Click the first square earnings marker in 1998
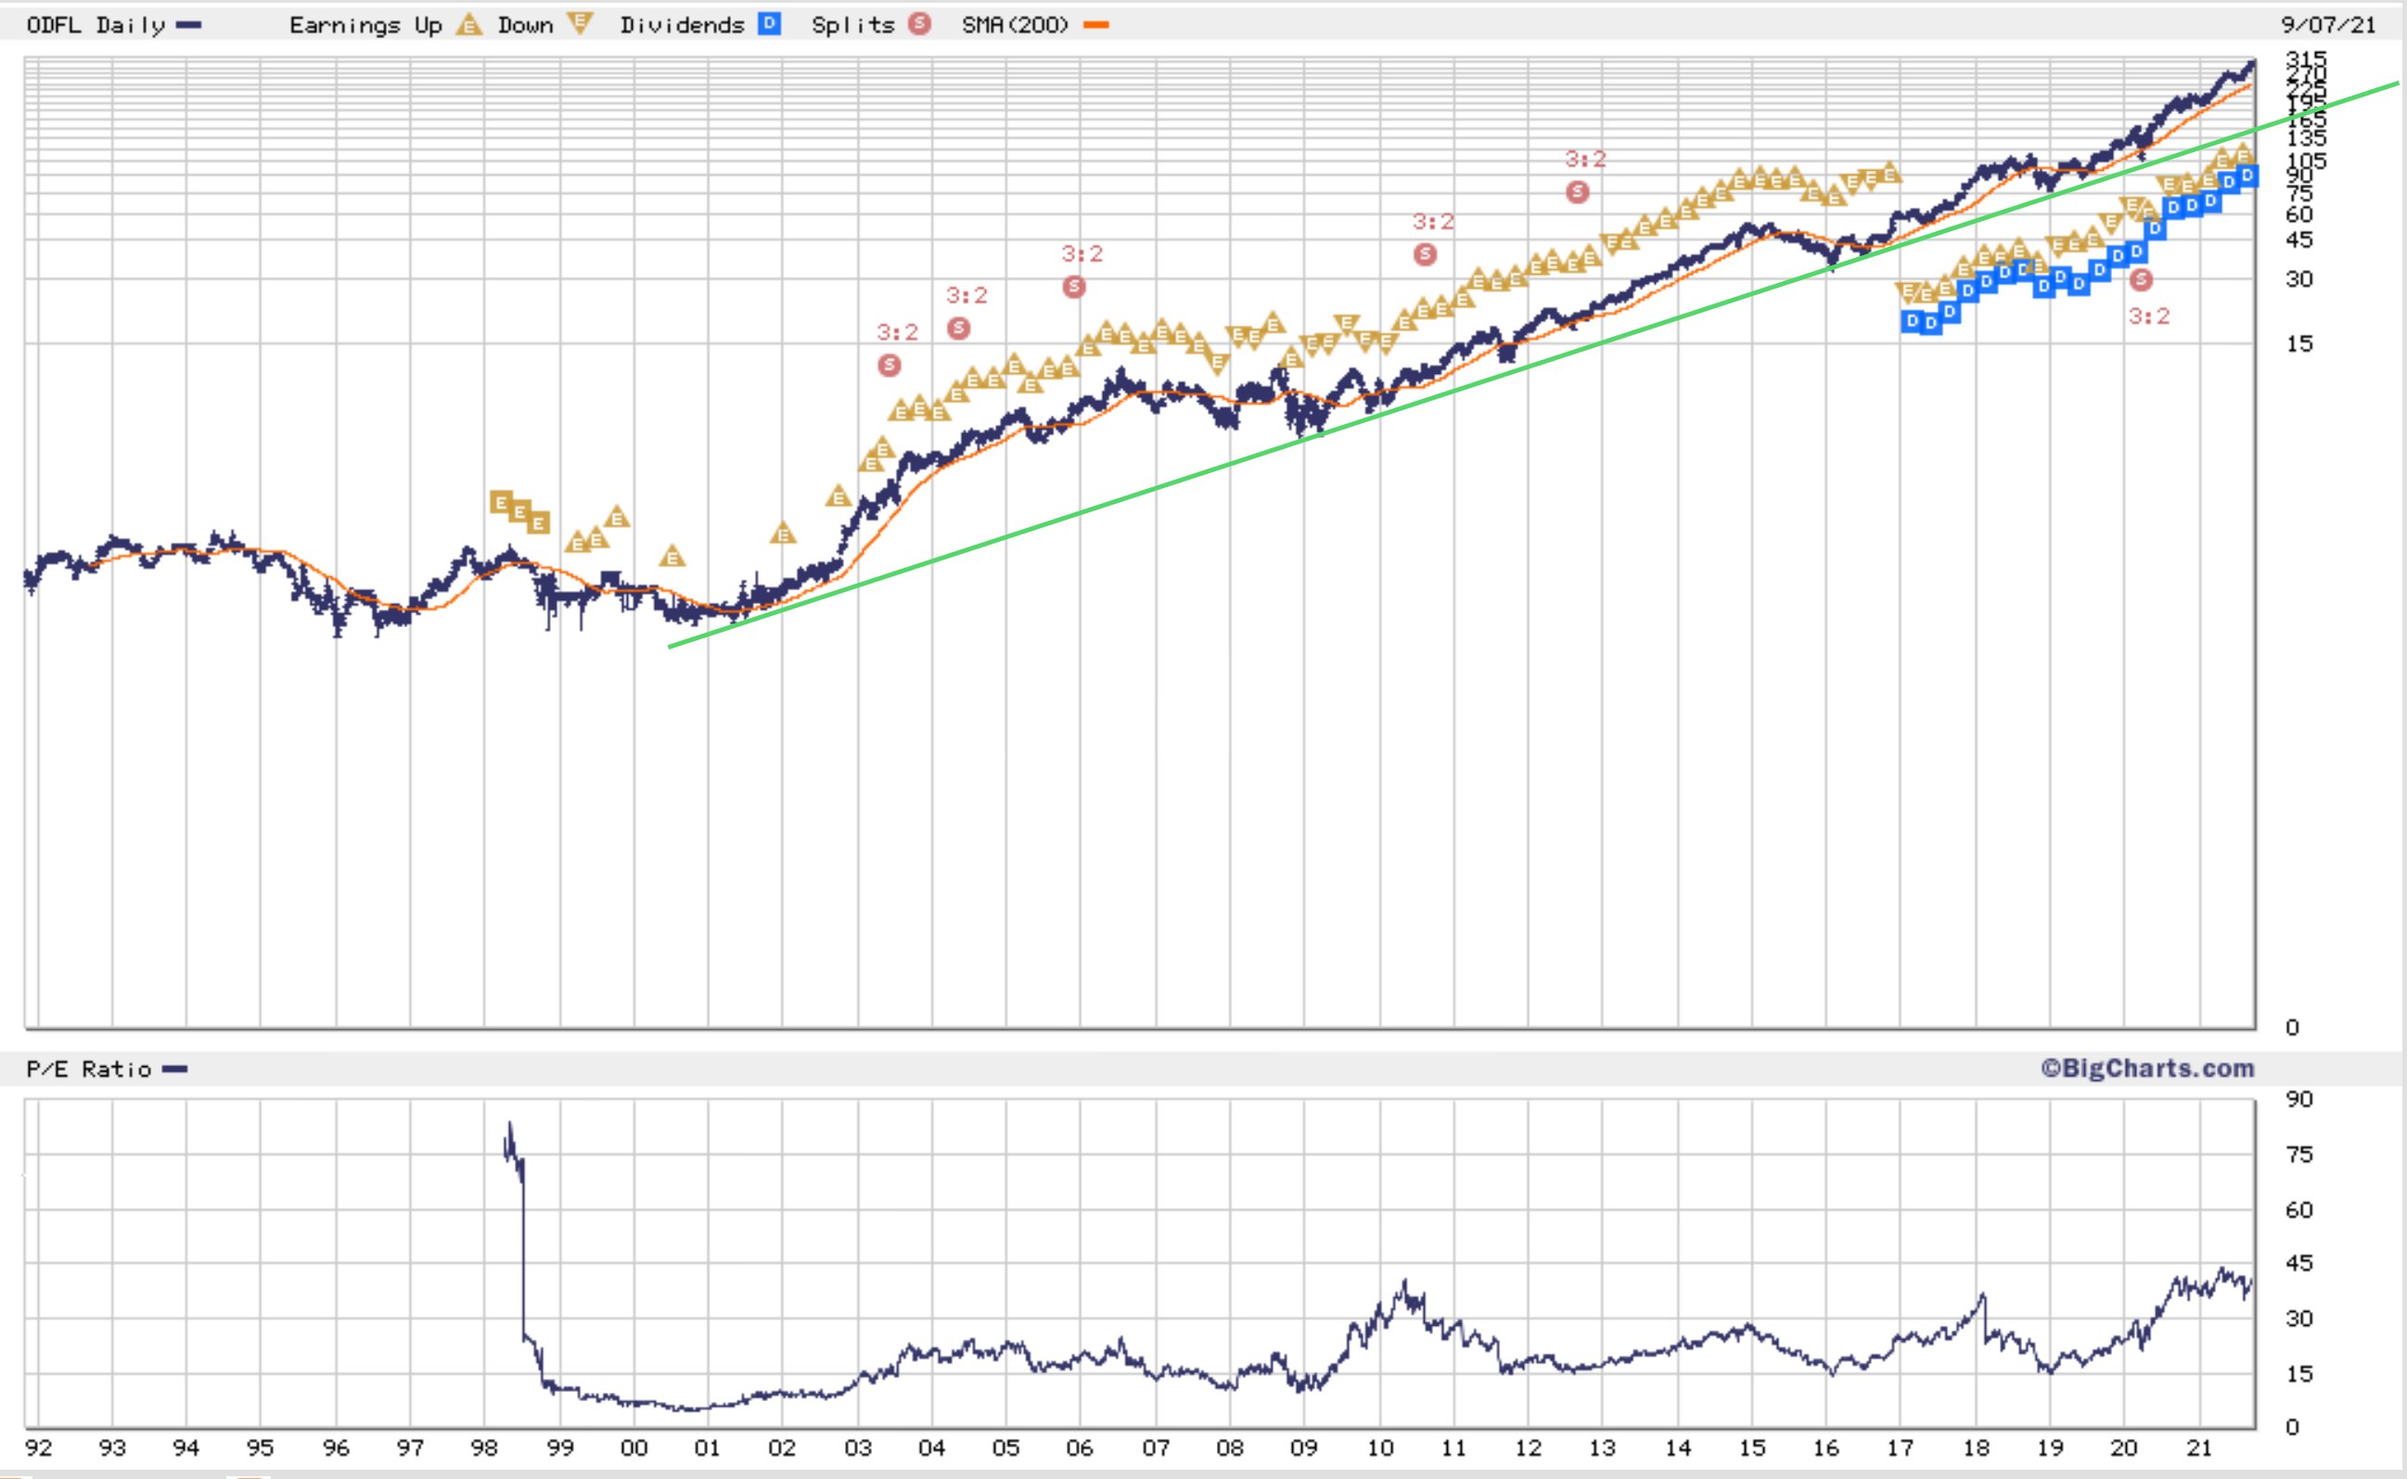 (x=501, y=503)
